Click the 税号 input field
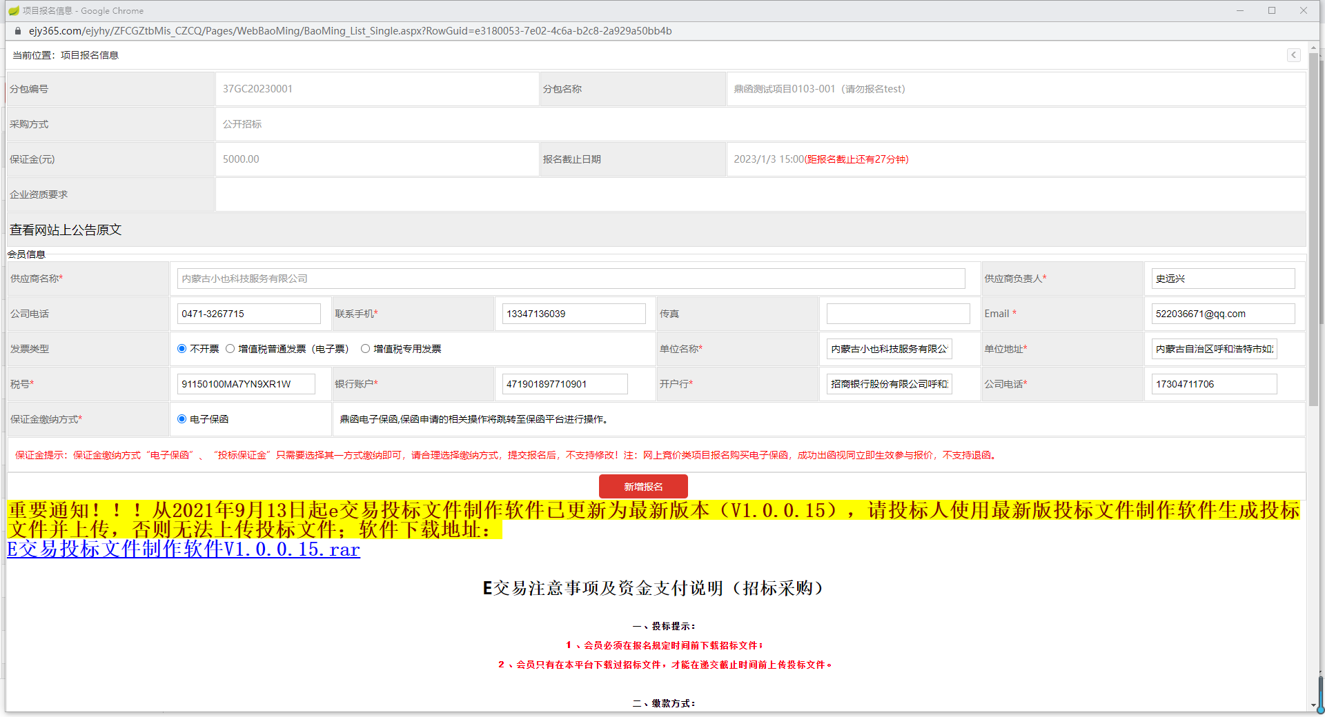The width and height of the screenshot is (1325, 717). (x=246, y=384)
